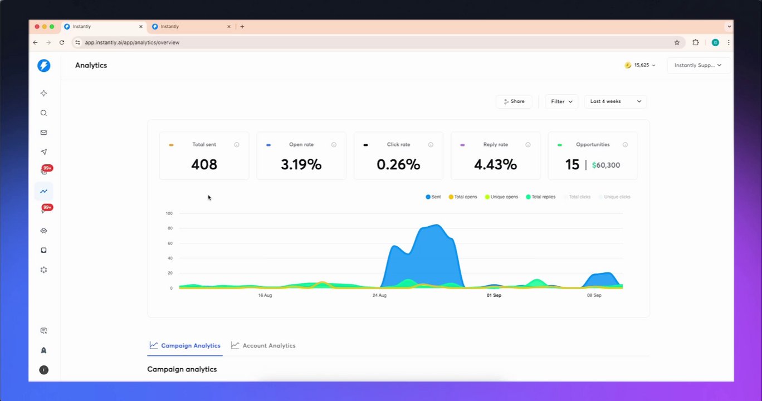Click the Share button

point(514,101)
